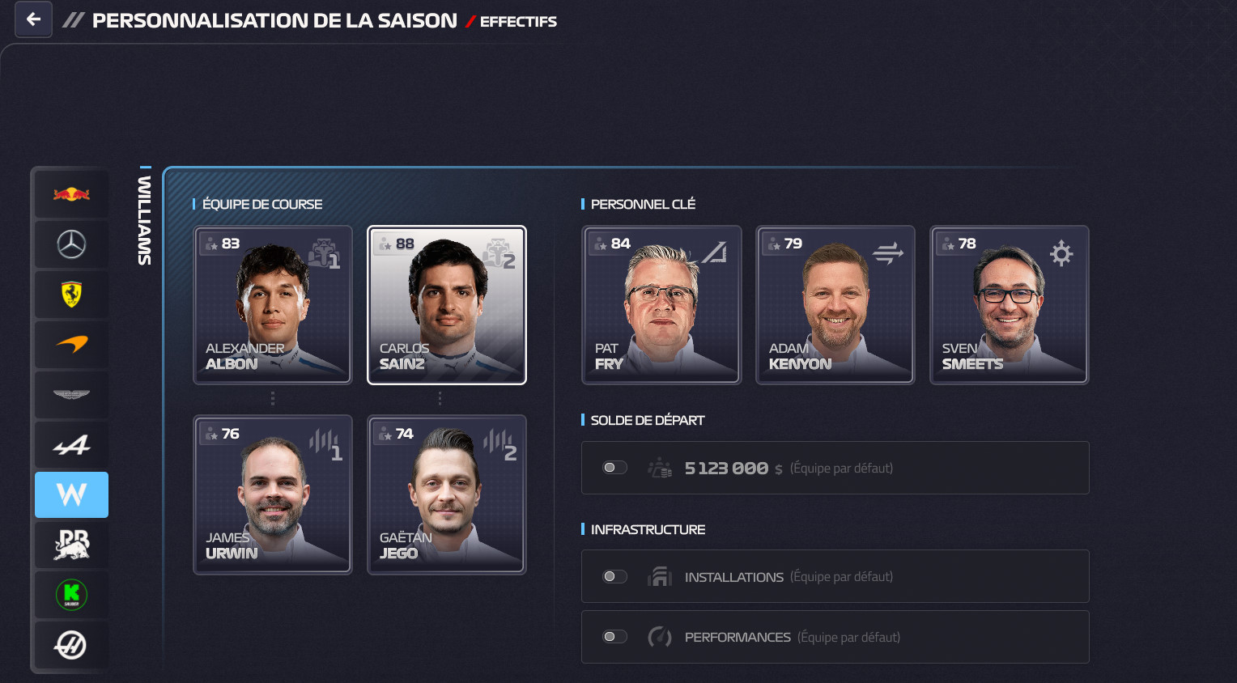Select Adam Kenyon staff card
Viewport: 1237px width, 683px height.
pyautogui.click(x=835, y=305)
